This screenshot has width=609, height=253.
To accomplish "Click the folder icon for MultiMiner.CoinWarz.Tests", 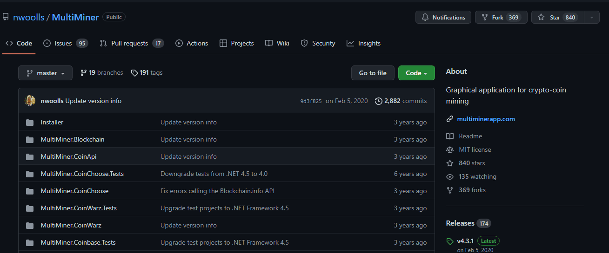I will point(30,208).
